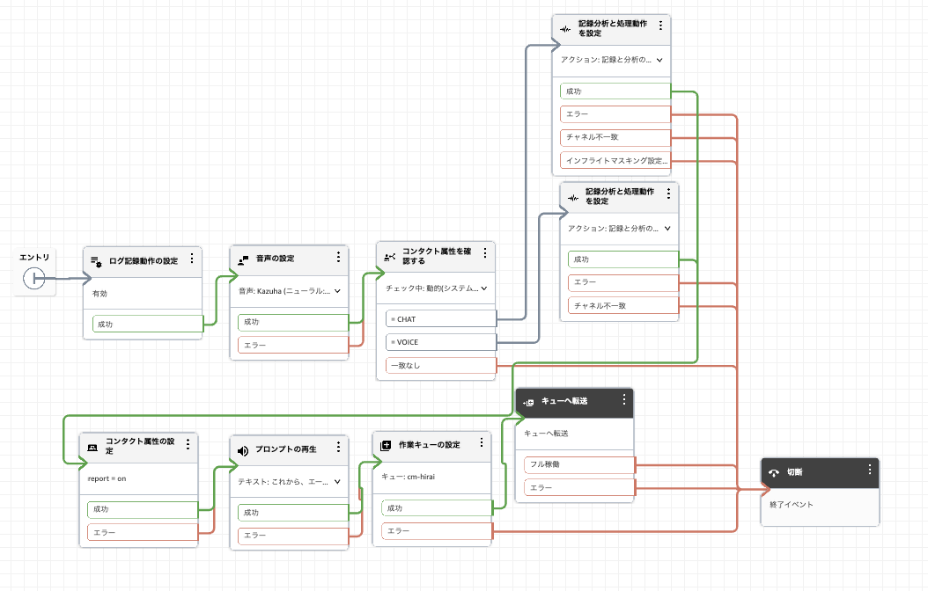The width and height of the screenshot is (928, 591).
Task: Select the = CHAT branch
Action: (x=441, y=319)
